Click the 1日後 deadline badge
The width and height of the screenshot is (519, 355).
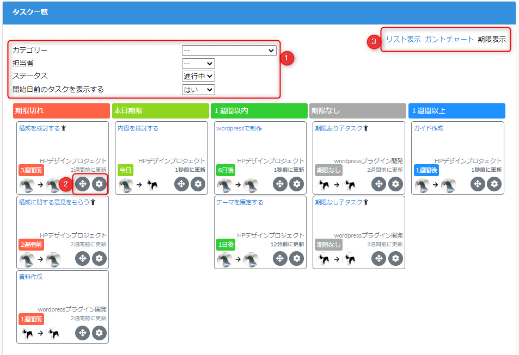tap(226, 245)
